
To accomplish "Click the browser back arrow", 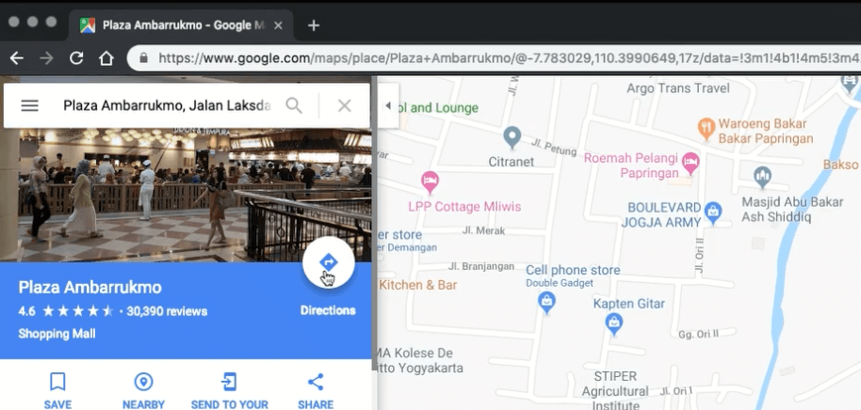I will pyautogui.click(x=16, y=58).
